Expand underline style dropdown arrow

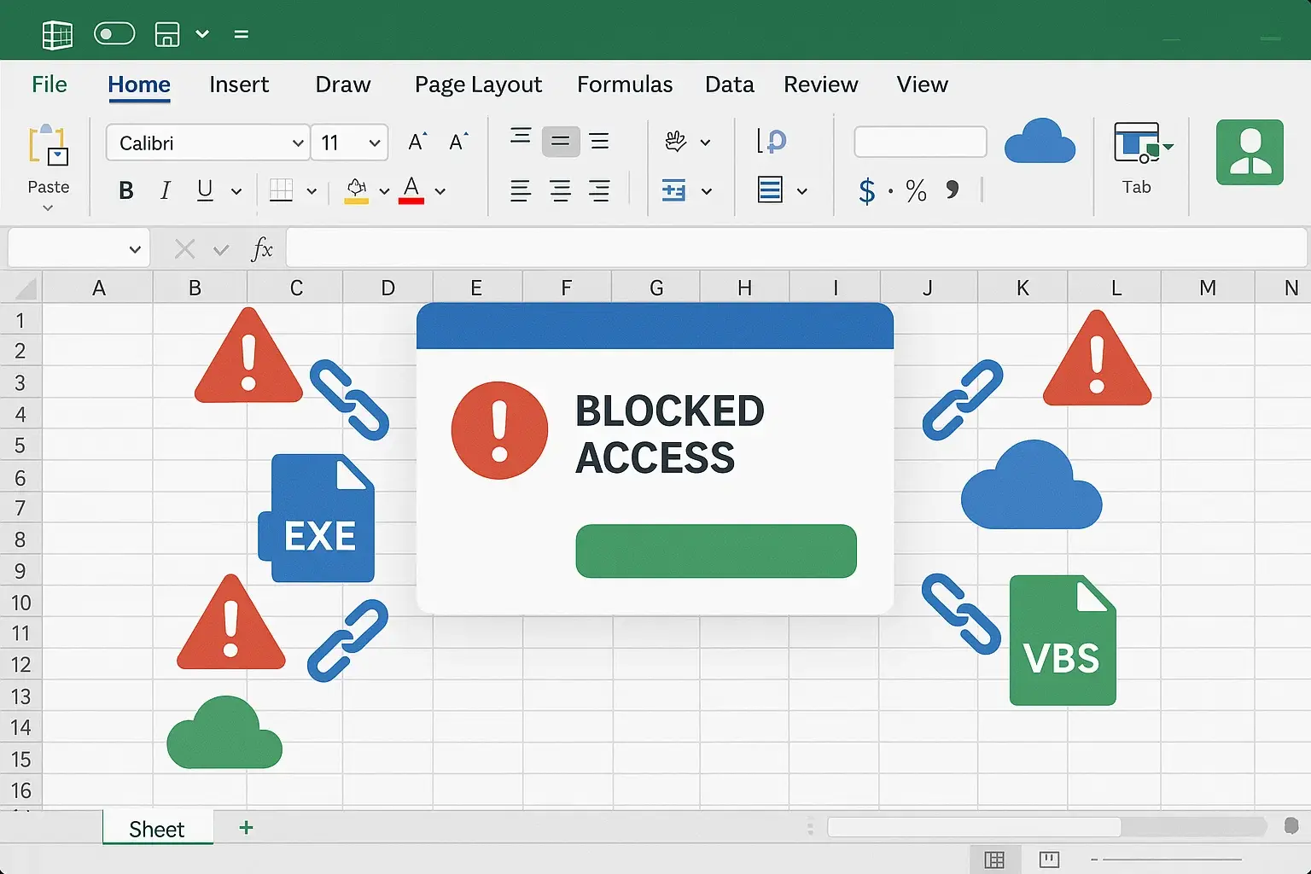[236, 192]
